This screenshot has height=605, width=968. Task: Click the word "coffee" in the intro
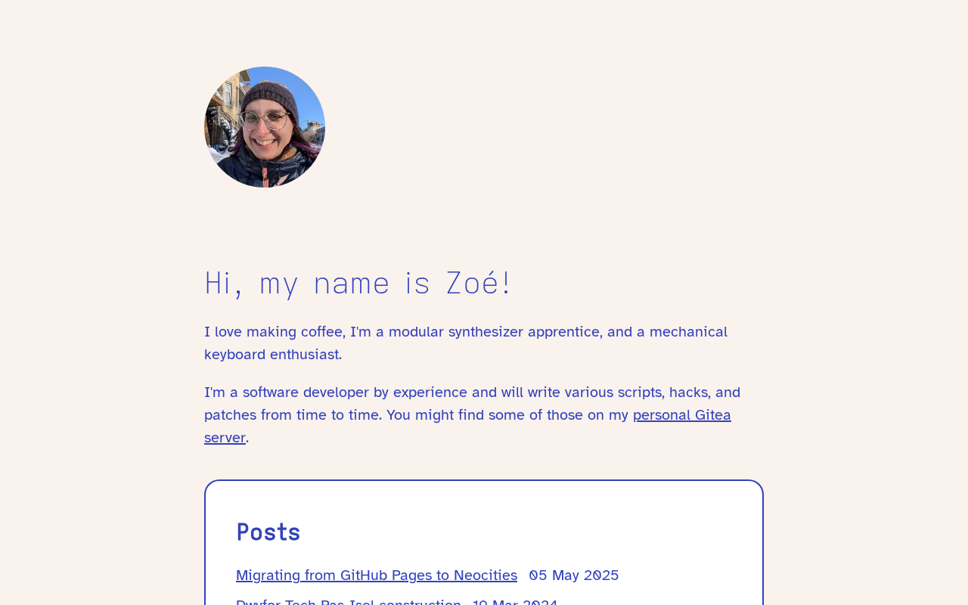coord(323,332)
